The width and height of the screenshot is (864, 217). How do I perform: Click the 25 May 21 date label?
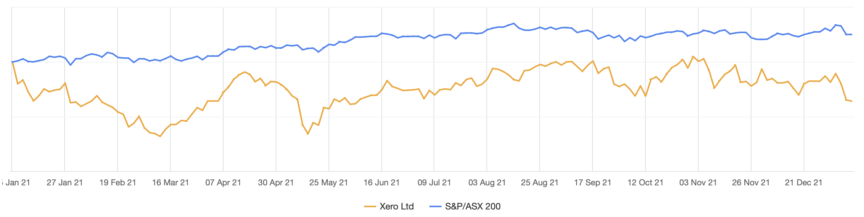point(329,183)
